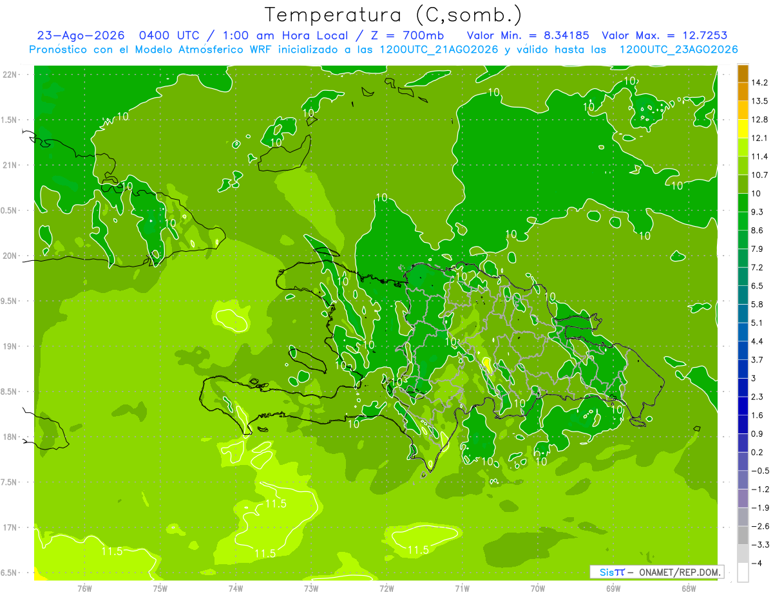Click the 20N latitude label
Screen dimensions: 773x597
click(11, 256)
